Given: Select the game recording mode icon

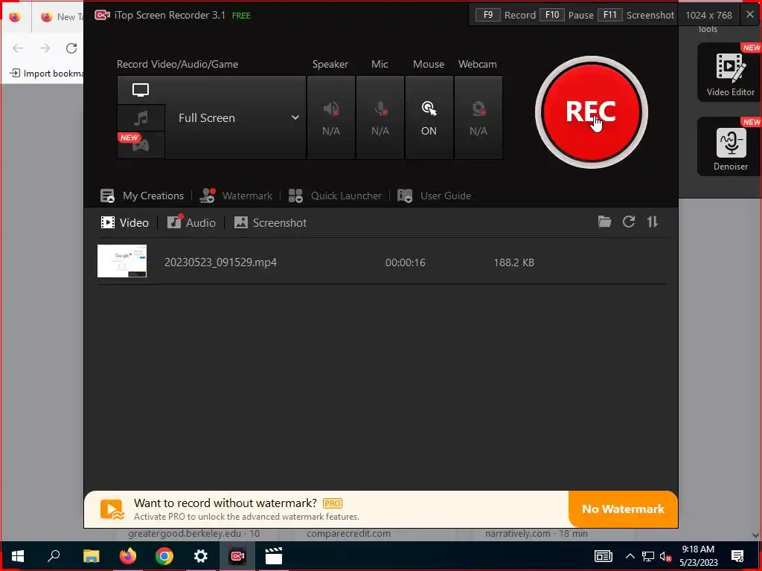Looking at the screenshot, I should pos(141,145).
